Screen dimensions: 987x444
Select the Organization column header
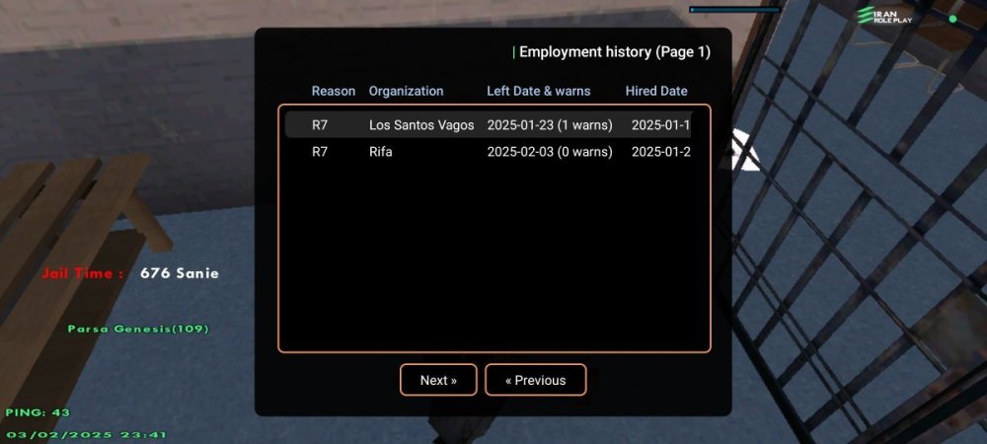click(x=406, y=91)
